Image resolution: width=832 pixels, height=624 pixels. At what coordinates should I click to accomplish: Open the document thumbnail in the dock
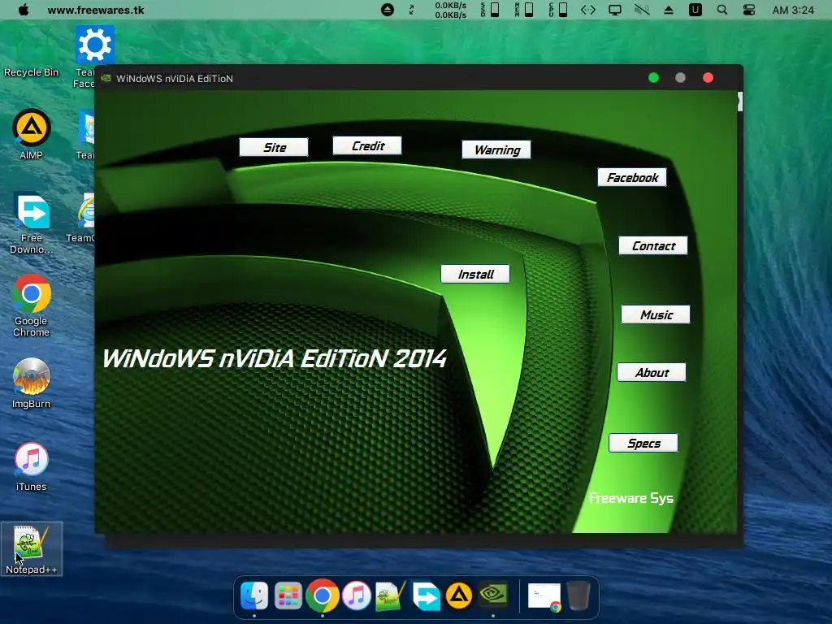pos(544,596)
